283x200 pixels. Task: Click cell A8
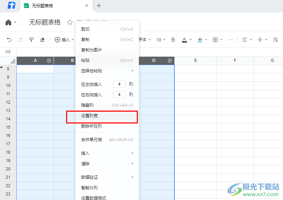click(35, 69)
